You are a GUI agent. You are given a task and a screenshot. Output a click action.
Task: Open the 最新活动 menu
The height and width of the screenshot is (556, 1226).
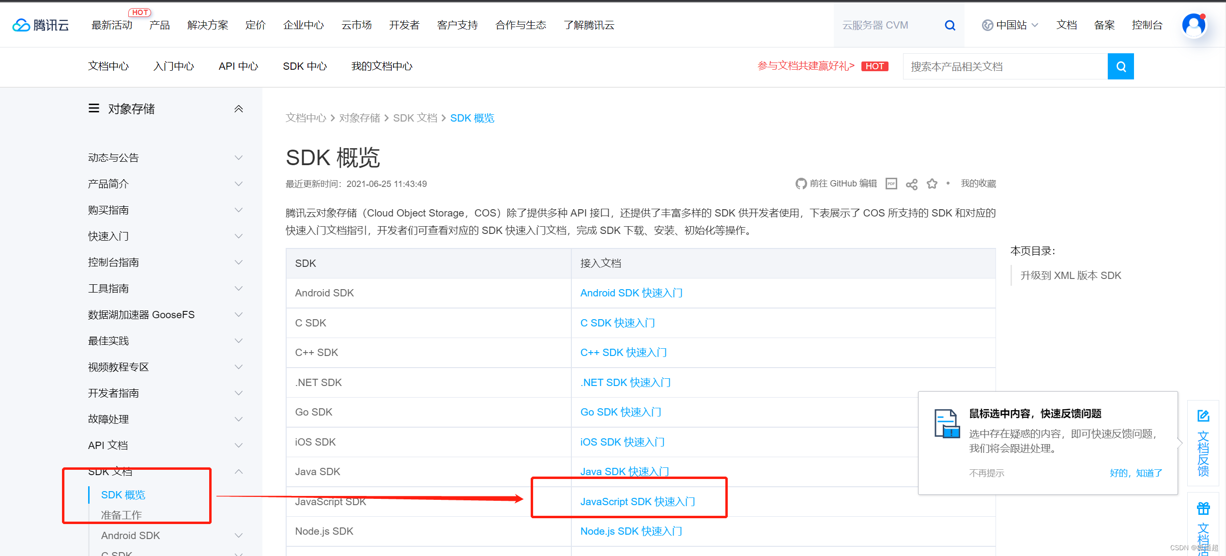(x=112, y=25)
